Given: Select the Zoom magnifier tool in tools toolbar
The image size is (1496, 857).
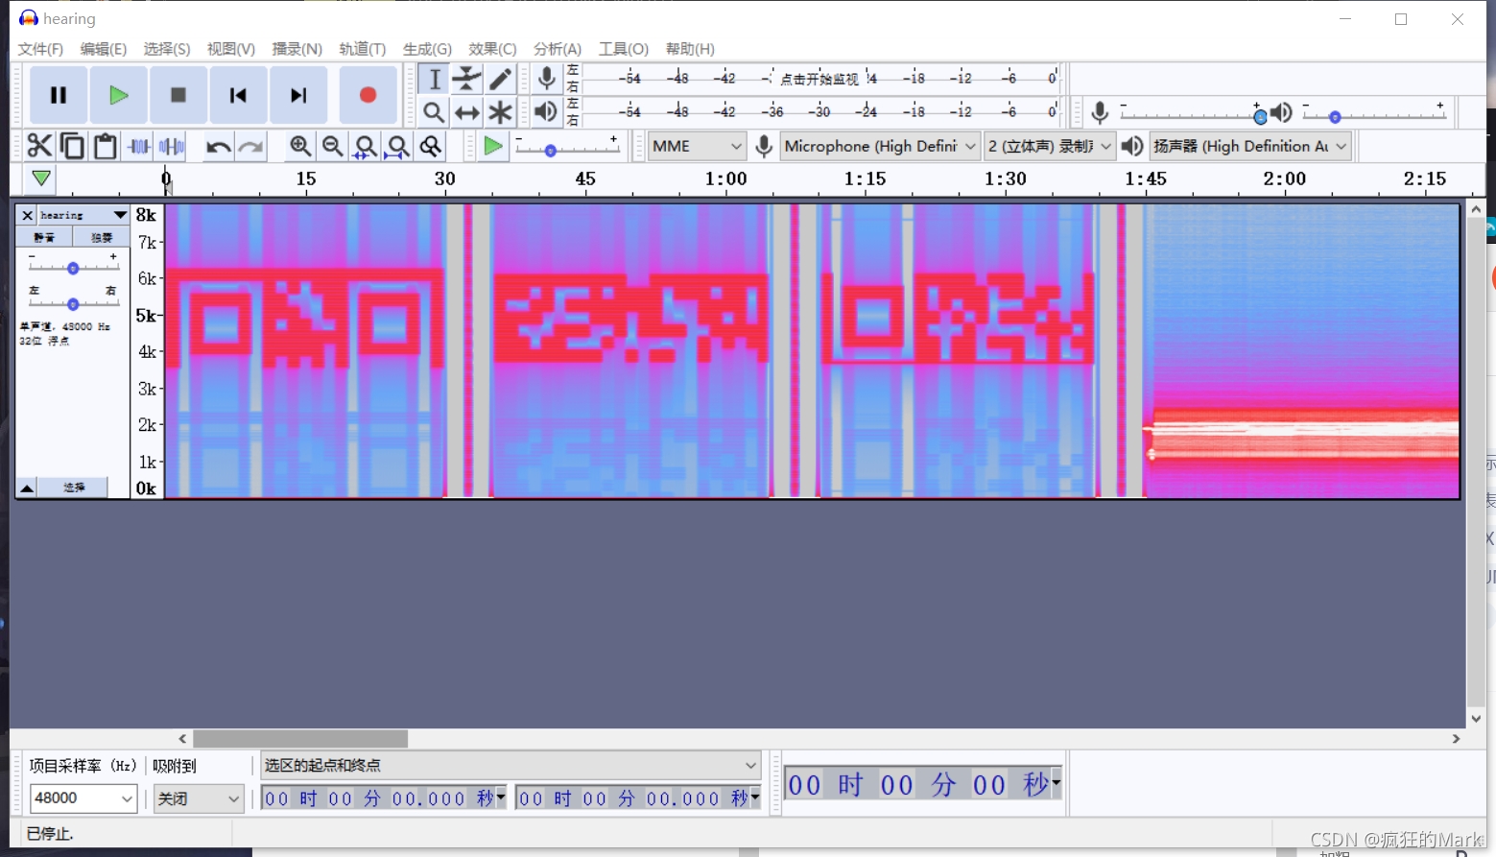Looking at the screenshot, I should click(435, 112).
